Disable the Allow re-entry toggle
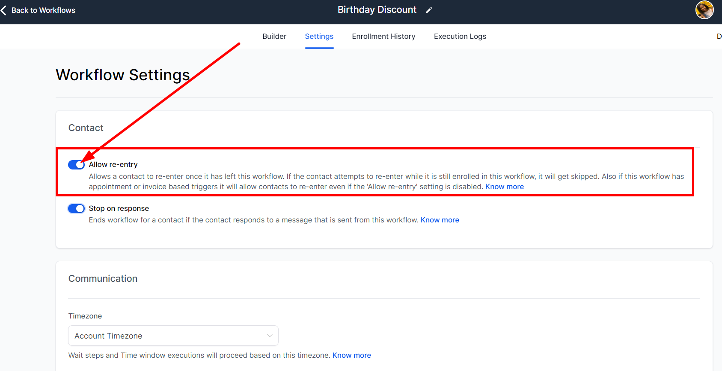The image size is (722, 371). (x=77, y=165)
